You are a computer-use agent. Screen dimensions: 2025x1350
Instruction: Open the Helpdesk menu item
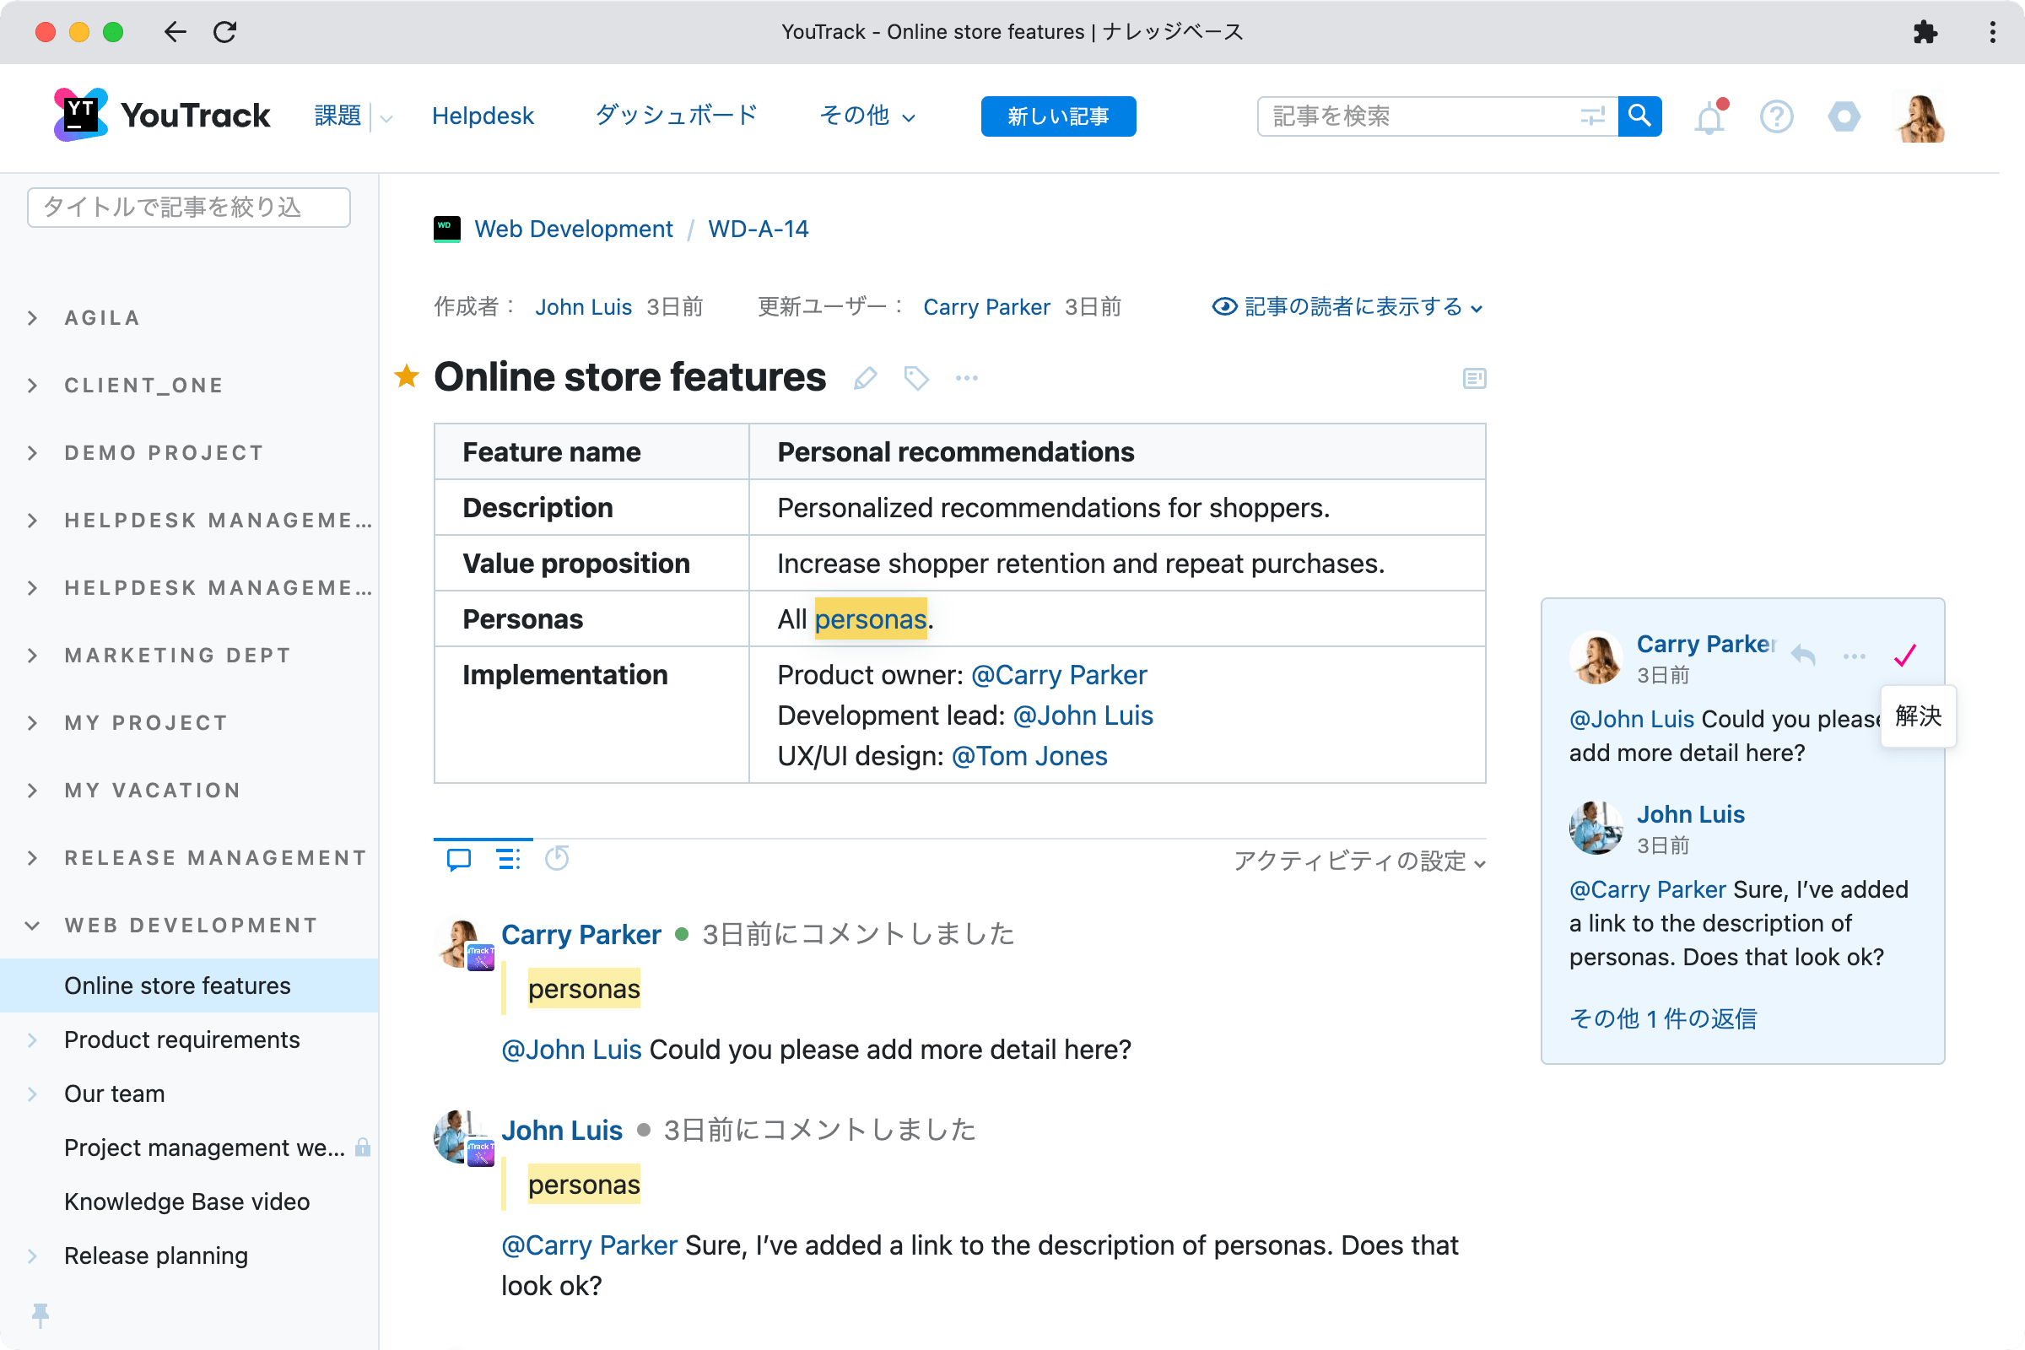pos(482,116)
